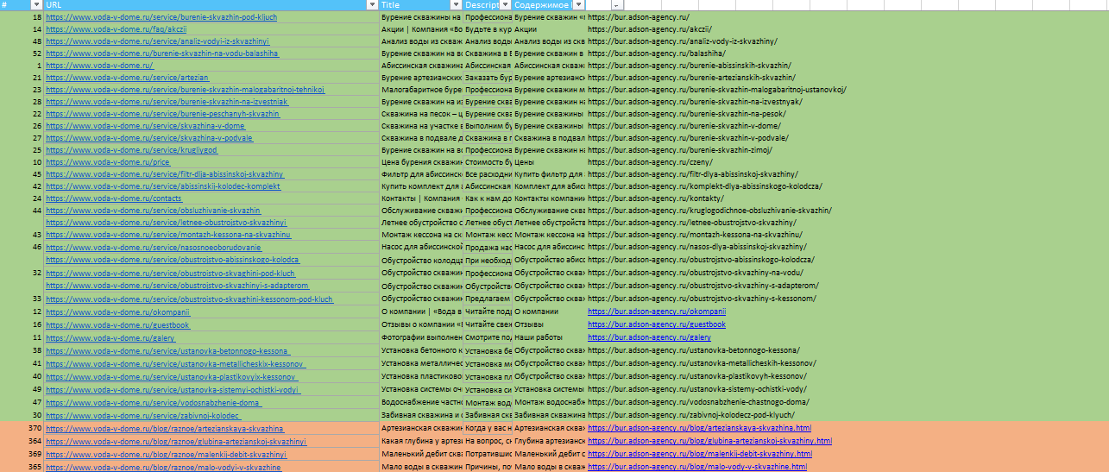Follow the analiz-vodyi-iz-skvazhinyi link
This screenshot has width=1109, height=472.
(x=158, y=41)
